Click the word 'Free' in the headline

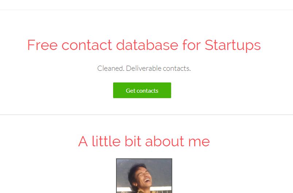(x=42, y=45)
